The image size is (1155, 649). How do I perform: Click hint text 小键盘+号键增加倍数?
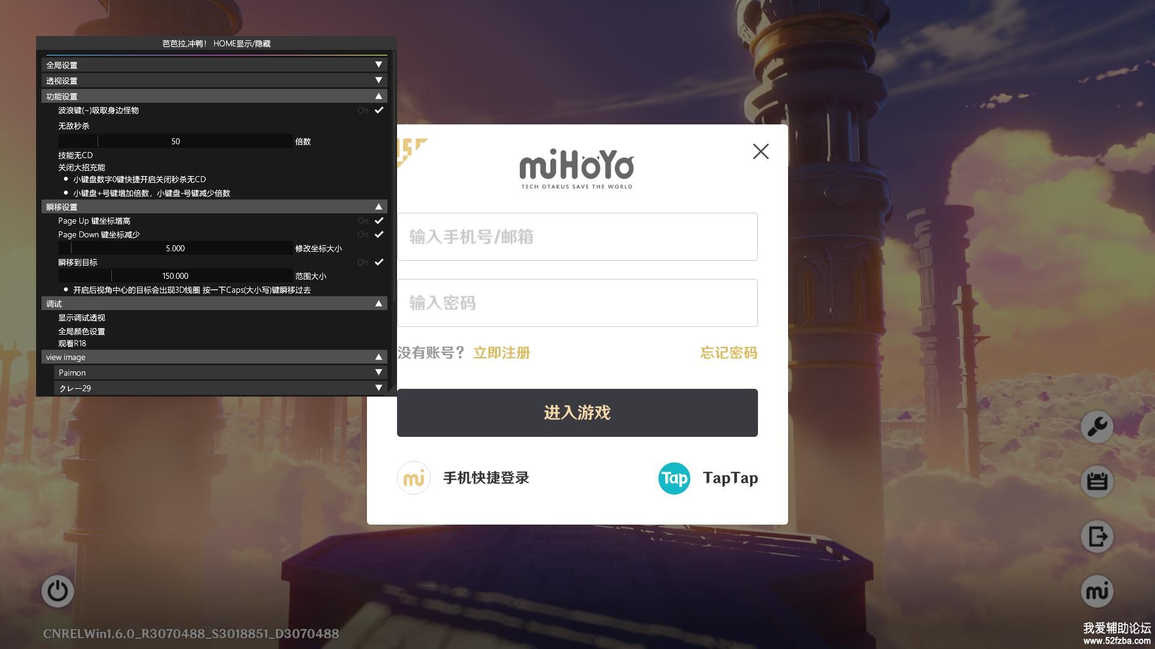[152, 193]
